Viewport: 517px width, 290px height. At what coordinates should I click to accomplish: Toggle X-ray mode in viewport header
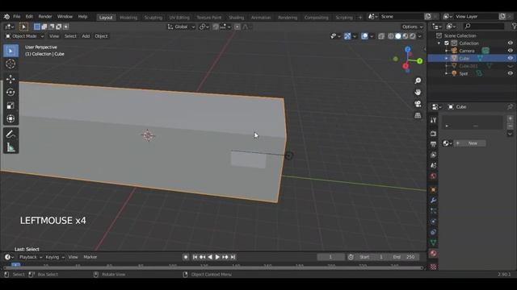(381, 36)
